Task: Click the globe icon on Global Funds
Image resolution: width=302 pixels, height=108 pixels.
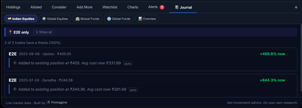Action: tap(109, 19)
